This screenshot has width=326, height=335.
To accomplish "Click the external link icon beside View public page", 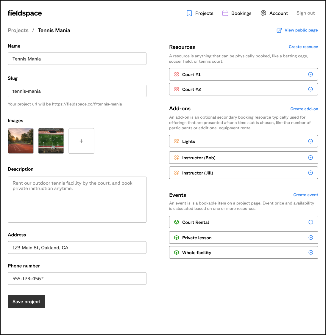I will point(279,30).
